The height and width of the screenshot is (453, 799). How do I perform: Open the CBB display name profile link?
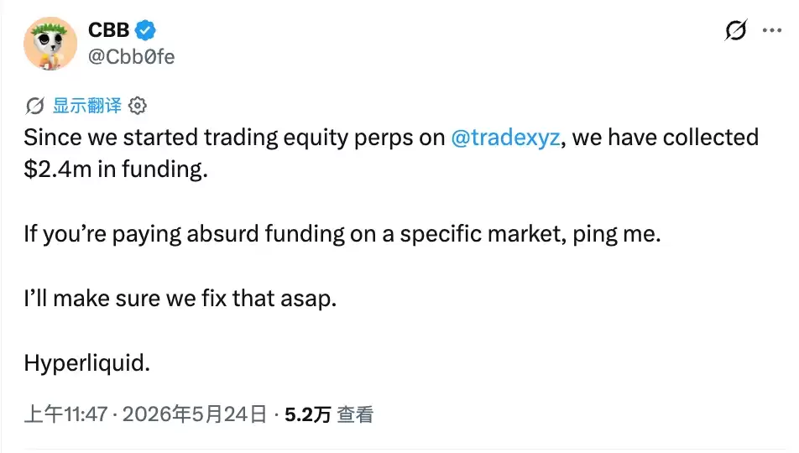(x=108, y=30)
